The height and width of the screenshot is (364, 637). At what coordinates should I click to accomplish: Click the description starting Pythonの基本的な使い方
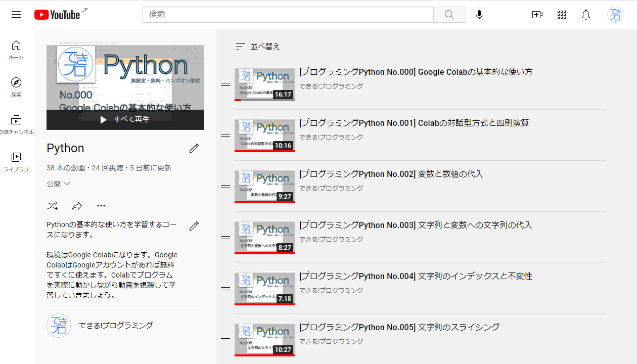pyautogui.click(x=112, y=260)
